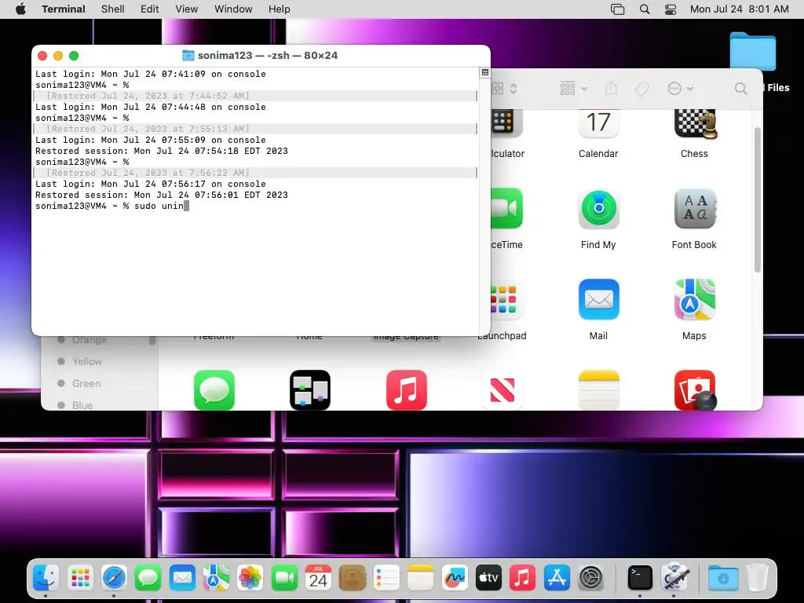Open the Terminal application menu
This screenshot has height=603, width=804.
click(64, 9)
